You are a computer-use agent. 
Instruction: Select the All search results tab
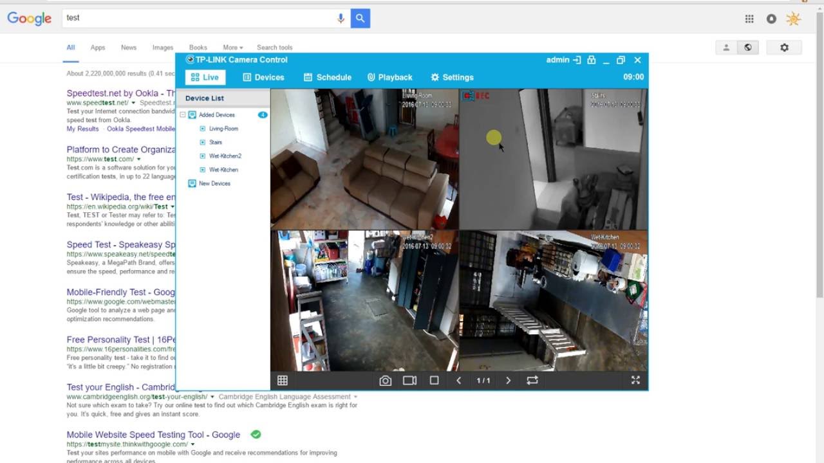coord(71,48)
